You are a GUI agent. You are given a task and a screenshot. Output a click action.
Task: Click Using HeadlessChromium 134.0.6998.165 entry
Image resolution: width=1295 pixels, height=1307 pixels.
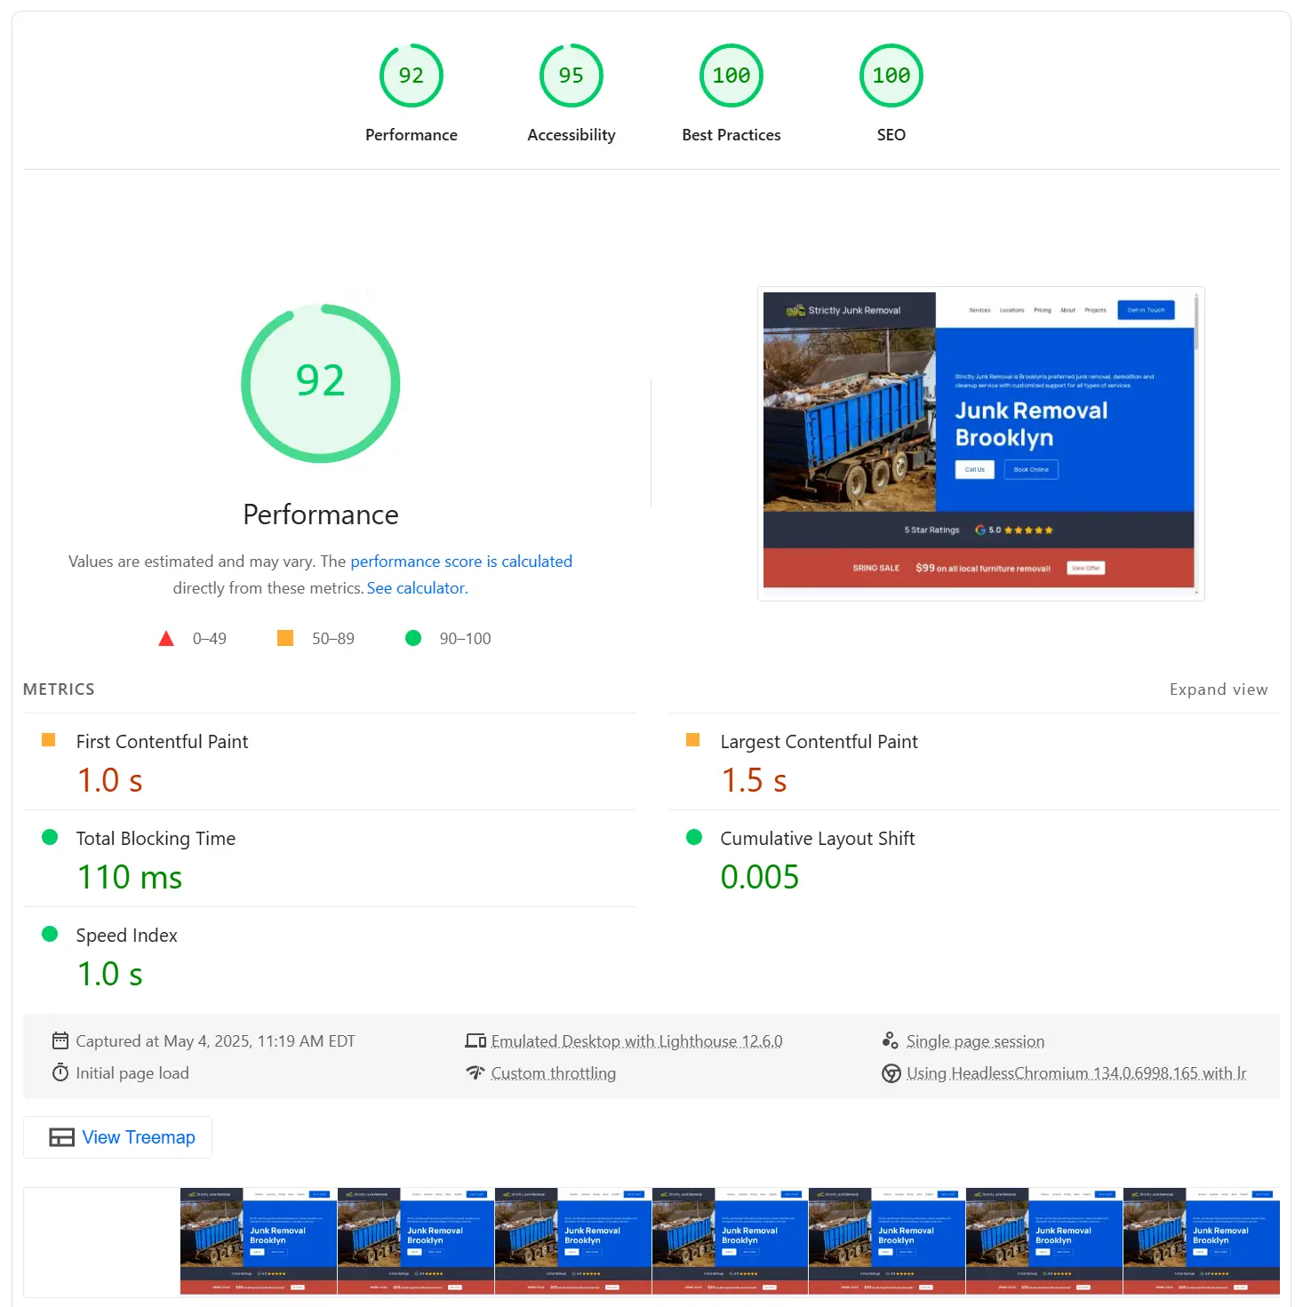click(1076, 1073)
